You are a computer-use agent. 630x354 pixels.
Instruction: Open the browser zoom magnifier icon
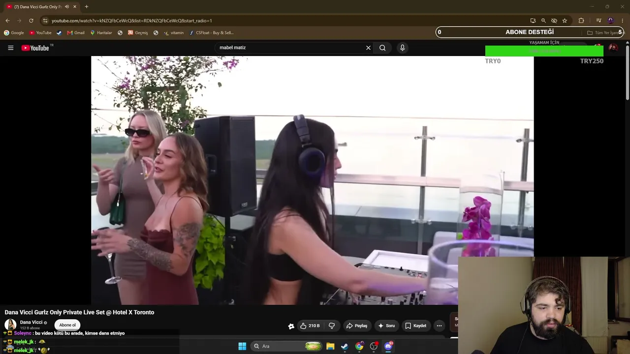pyautogui.click(x=543, y=21)
